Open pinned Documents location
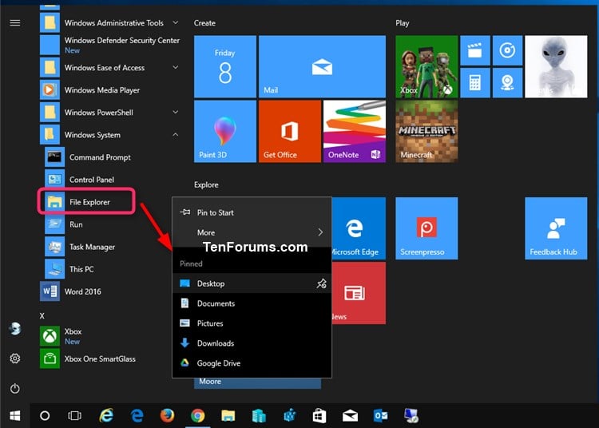 point(252,303)
